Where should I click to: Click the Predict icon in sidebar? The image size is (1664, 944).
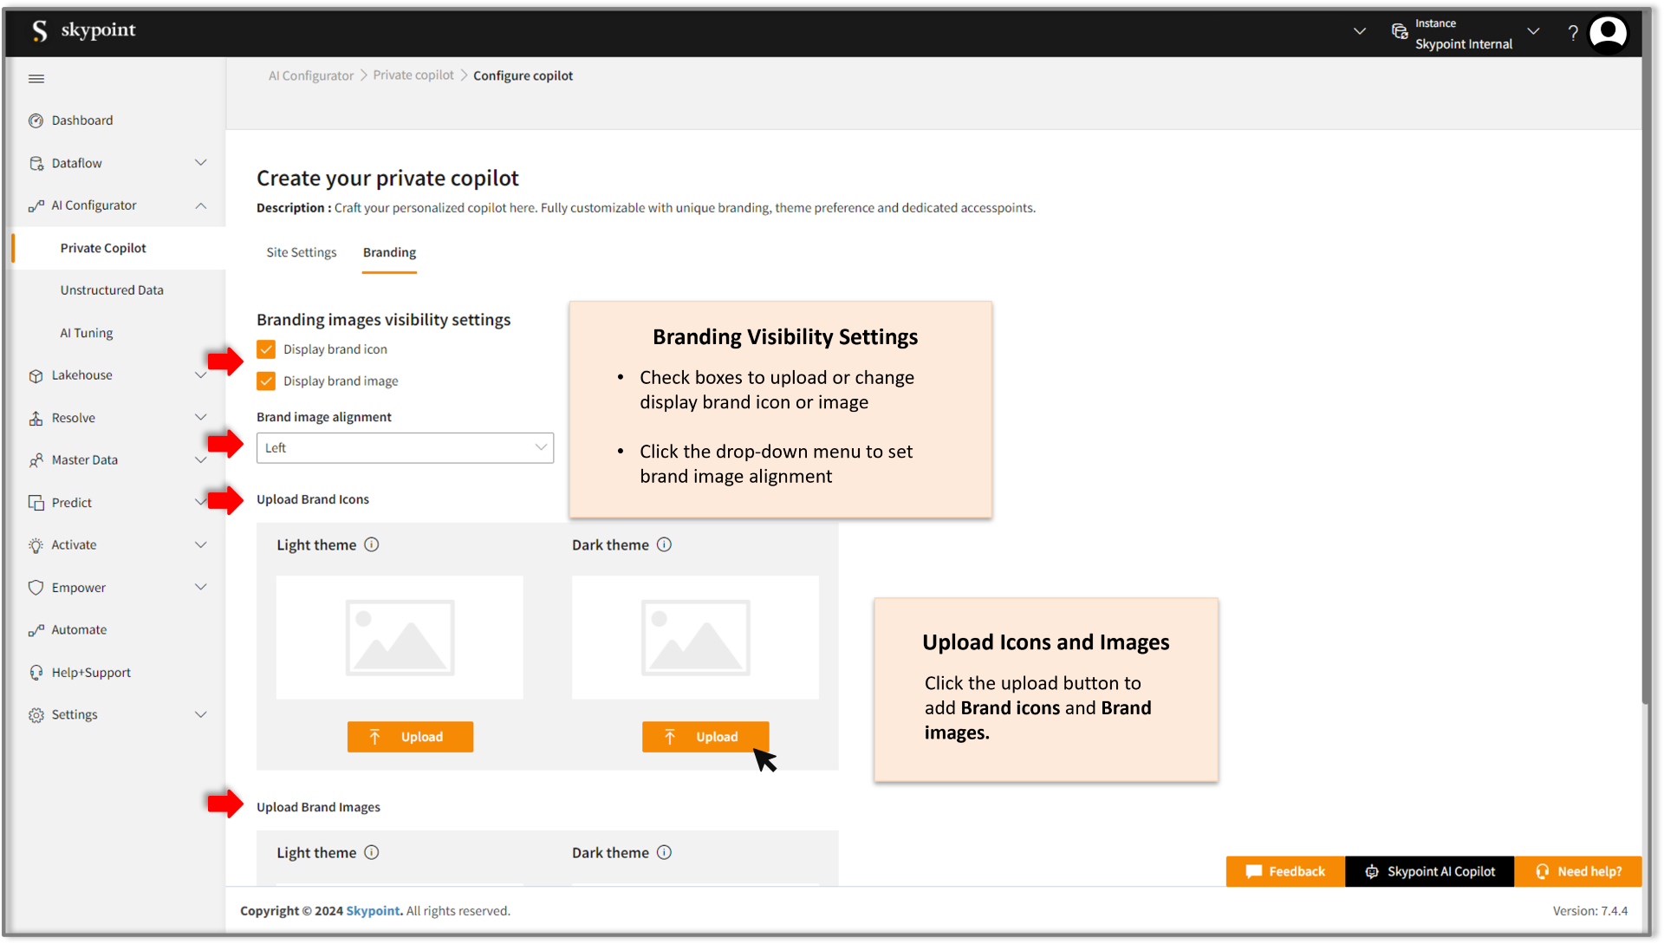[x=35, y=502]
